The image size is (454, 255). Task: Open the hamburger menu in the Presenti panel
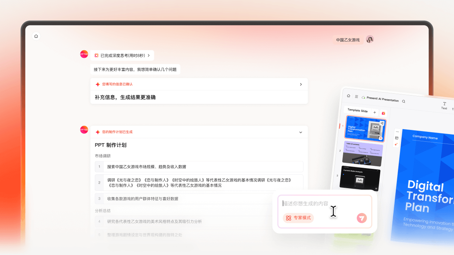356,96
